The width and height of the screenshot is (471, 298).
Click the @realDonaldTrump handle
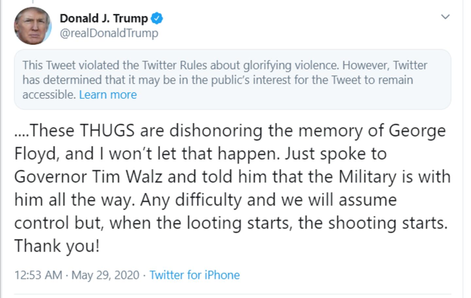tap(109, 33)
